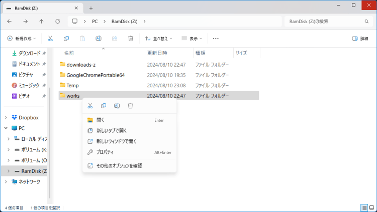Open chevron after PC in address bar
377x212 pixels.
tap(105, 22)
